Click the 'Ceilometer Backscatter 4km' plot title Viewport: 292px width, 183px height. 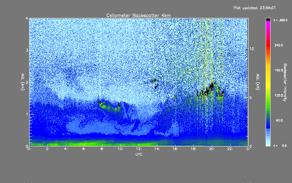138,15
